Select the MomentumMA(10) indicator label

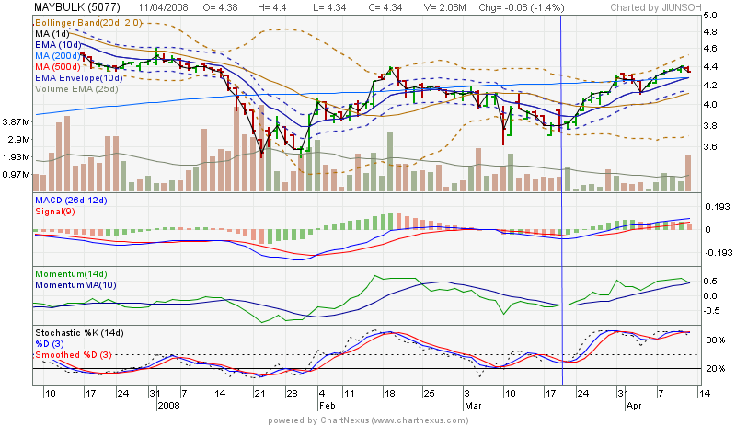[x=75, y=285]
